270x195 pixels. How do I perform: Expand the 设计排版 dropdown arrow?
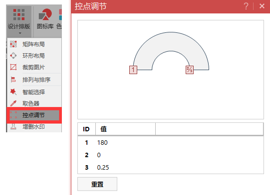coord(20,33)
